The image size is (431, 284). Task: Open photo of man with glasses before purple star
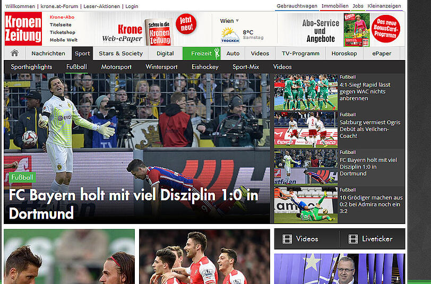pos(340,269)
